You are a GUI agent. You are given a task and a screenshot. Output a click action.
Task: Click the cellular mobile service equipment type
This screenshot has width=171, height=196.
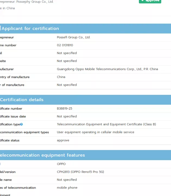95,132
